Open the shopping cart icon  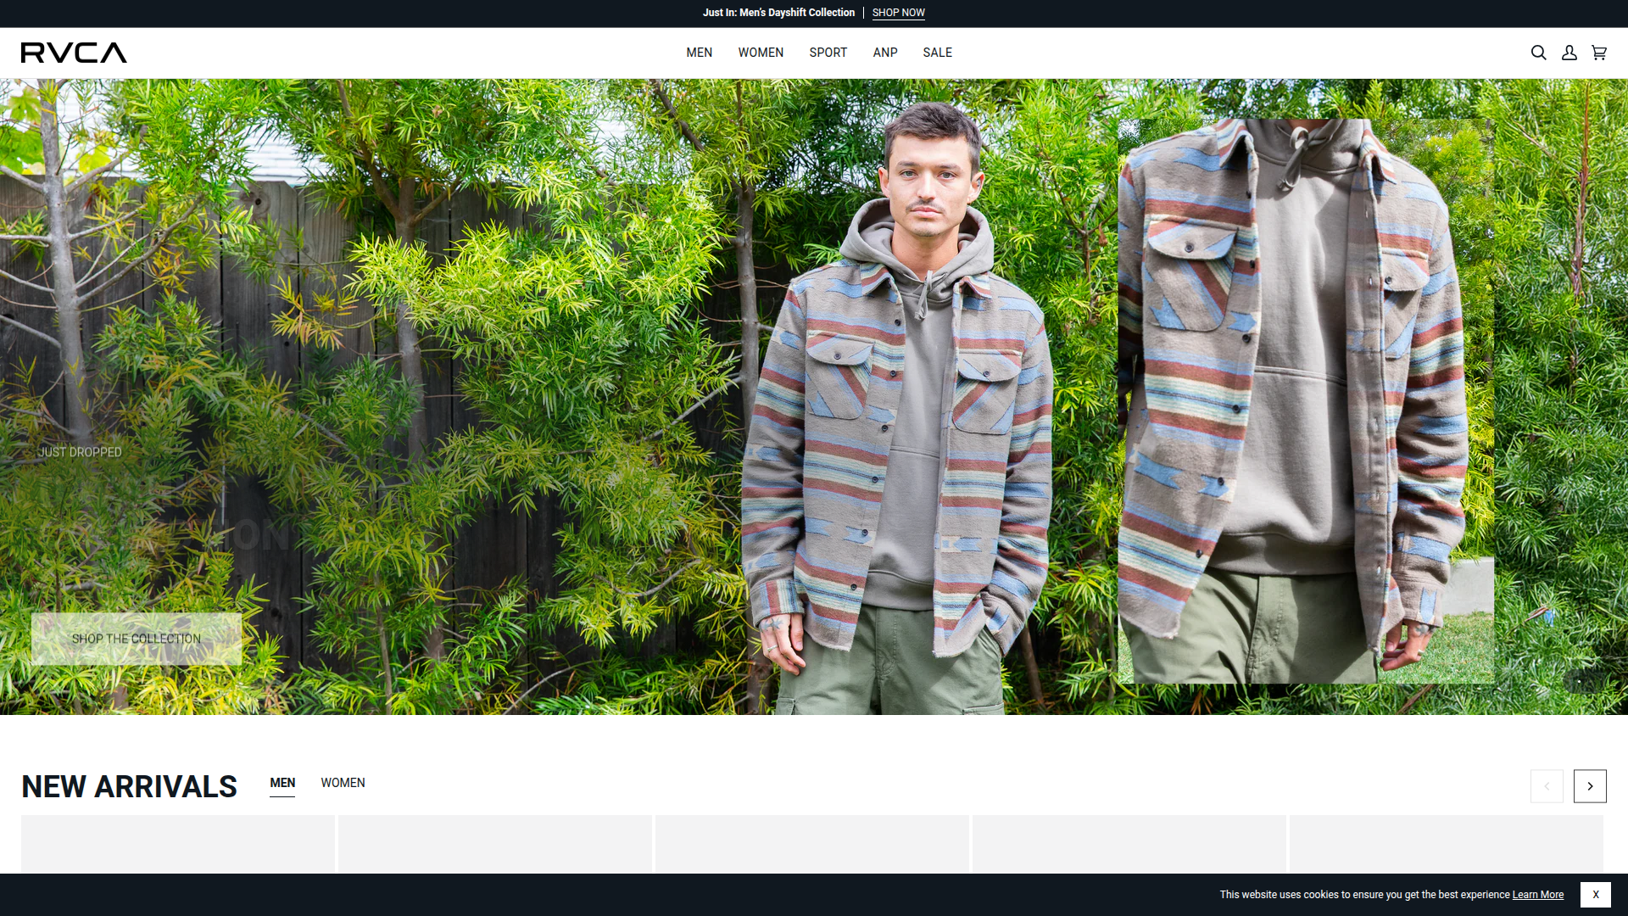click(x=1599, y=53)
